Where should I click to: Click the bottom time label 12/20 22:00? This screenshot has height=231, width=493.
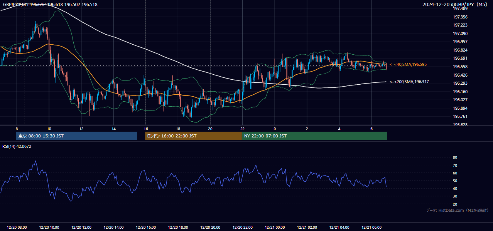tap(243, 228)
